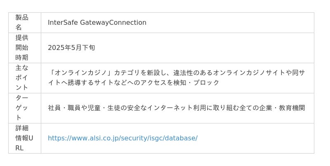
Task: Open the alsi.co.jp isgc database link
Action: click(123, 138)
